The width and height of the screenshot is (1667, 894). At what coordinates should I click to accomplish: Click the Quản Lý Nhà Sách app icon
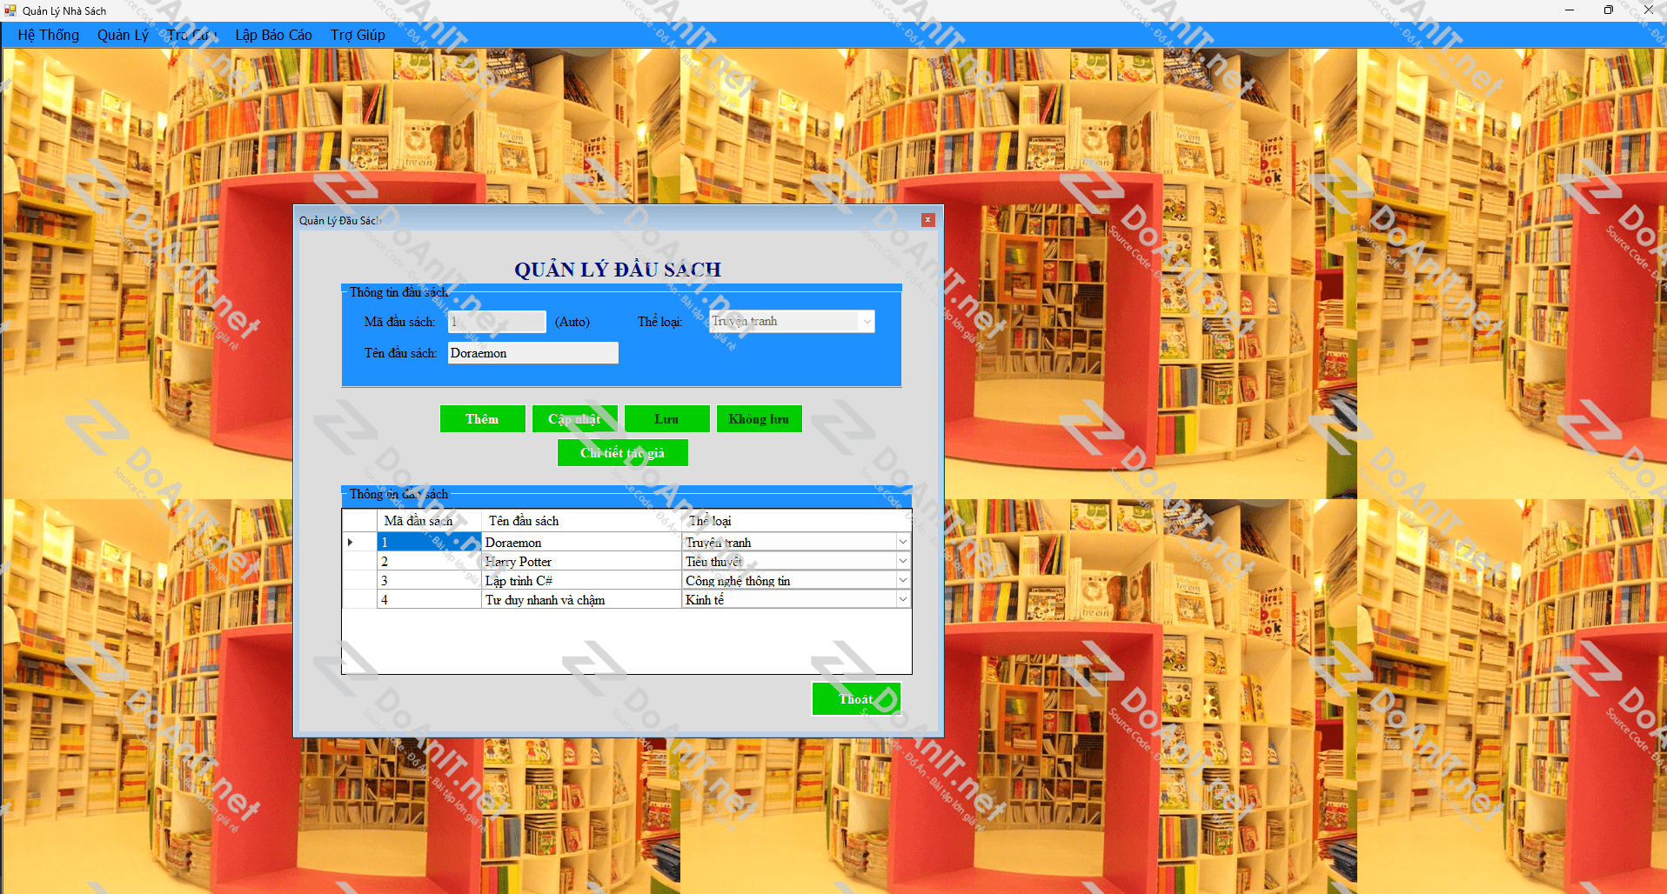click(10, 10)
